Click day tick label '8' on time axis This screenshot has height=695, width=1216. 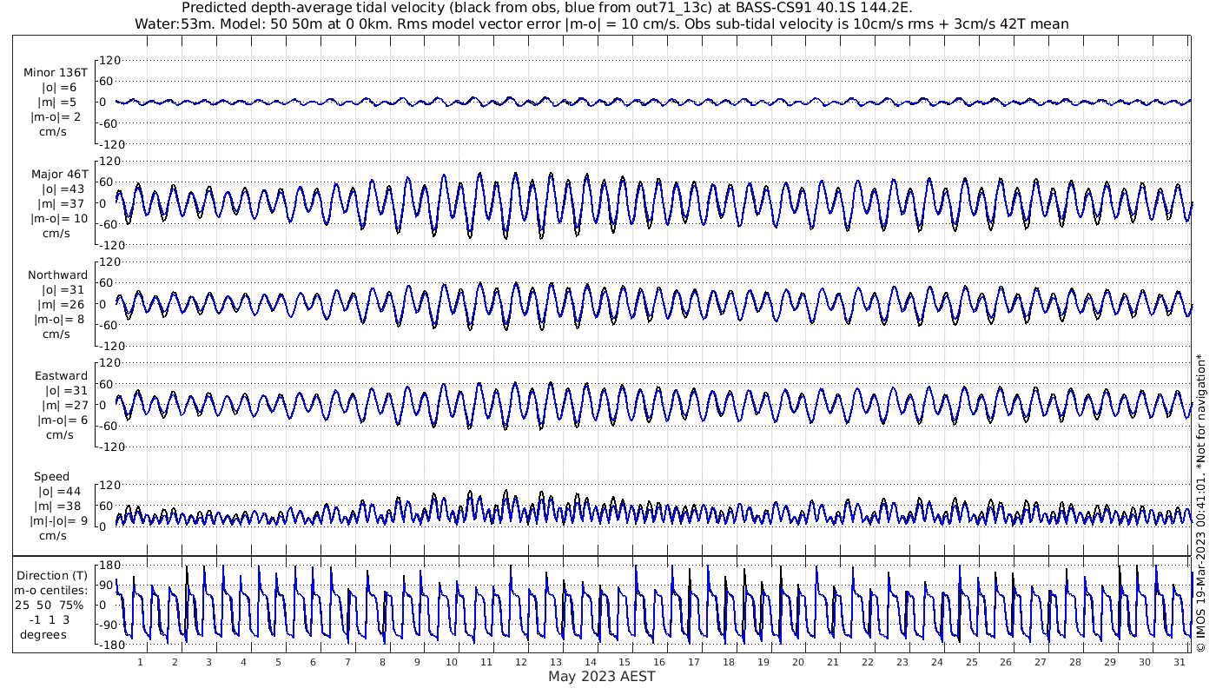pyautogui.click(x=382, y=662)
